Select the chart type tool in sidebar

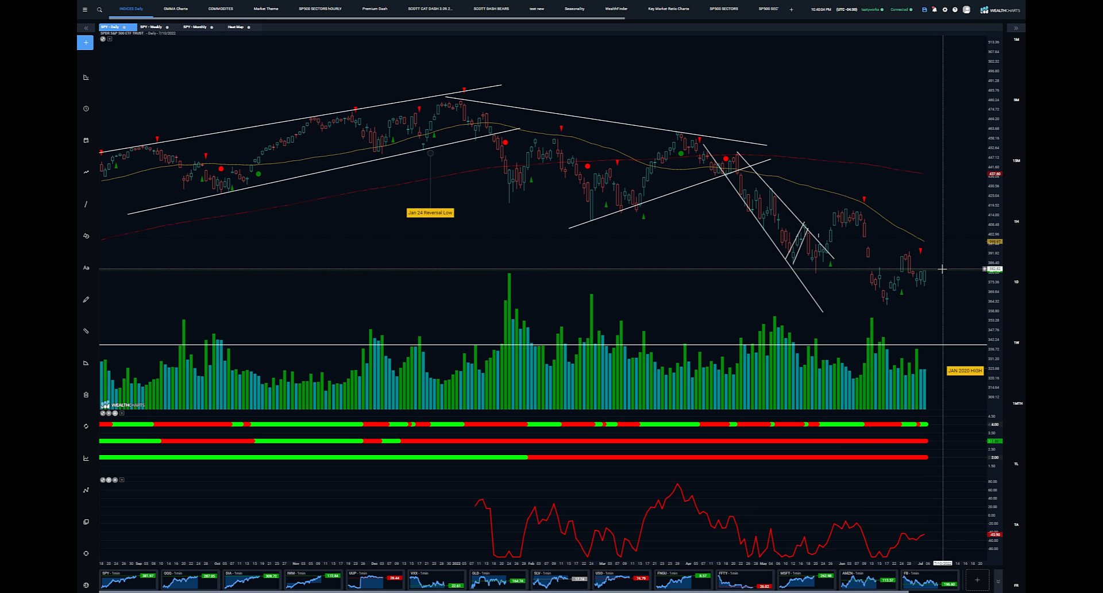tap(86, 77)
